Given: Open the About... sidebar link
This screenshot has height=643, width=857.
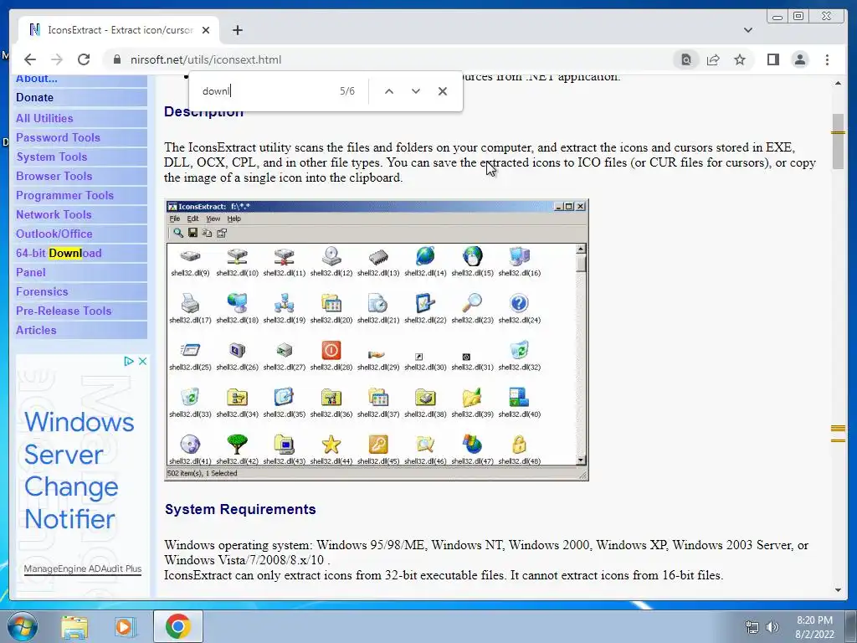Looking at the screenshot, I should 37,78.
